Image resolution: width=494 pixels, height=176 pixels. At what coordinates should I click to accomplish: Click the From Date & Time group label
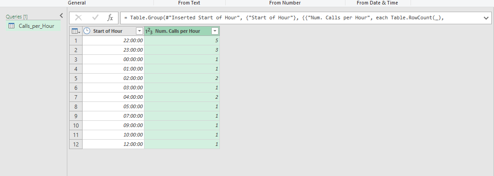pos(377,3)
